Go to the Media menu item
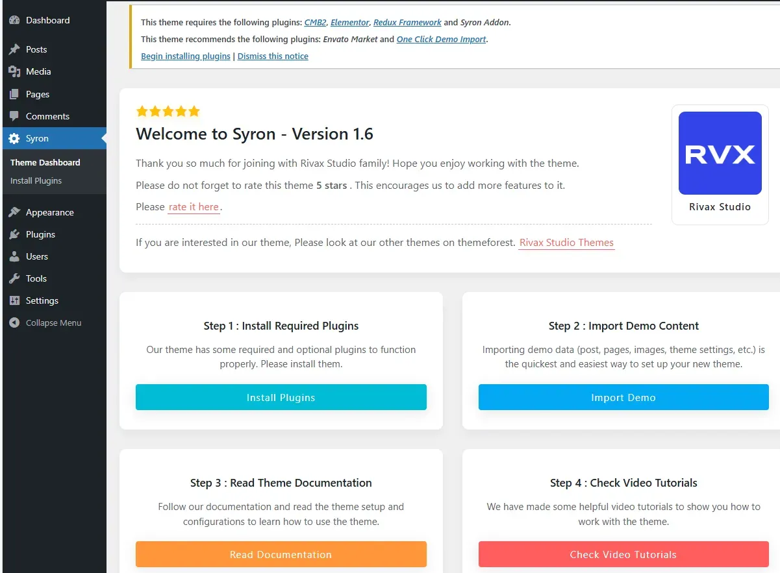The height and width of the screenshot is (573, 780). [53, 71]
